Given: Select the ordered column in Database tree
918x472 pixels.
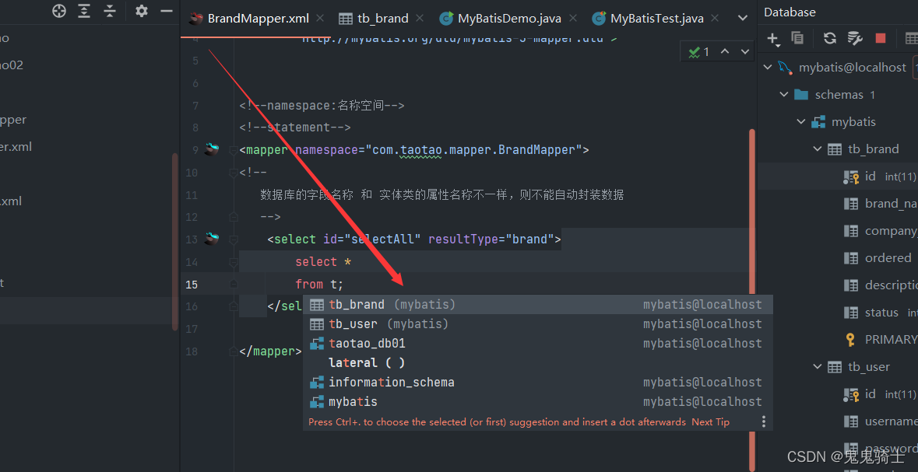Looking at the screenshot, I should click(888, 258).
